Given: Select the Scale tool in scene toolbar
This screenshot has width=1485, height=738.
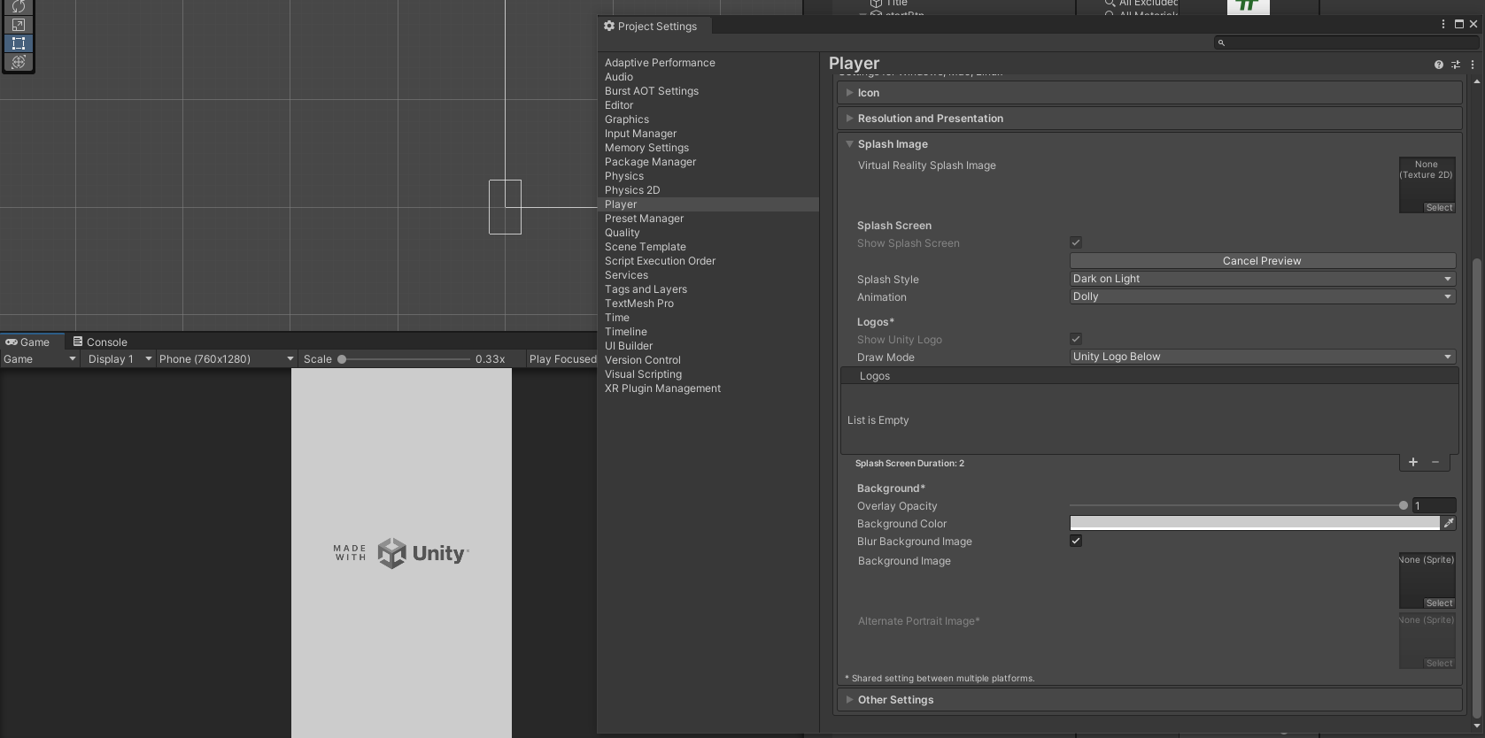Looking at the screenshot, I should tap(18, 25).
